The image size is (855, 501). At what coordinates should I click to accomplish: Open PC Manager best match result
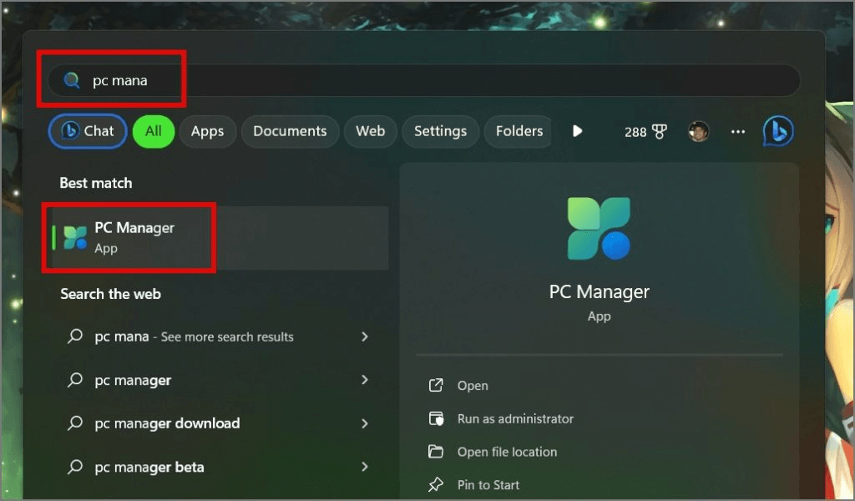click(134, 237)
